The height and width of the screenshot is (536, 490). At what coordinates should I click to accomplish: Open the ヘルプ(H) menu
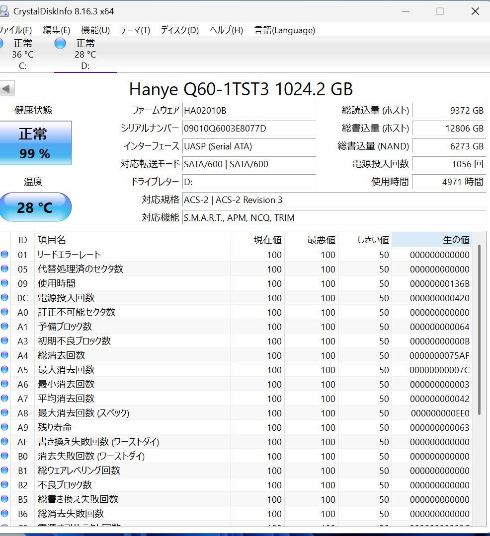pyautogui.click(x=225, y=30)
